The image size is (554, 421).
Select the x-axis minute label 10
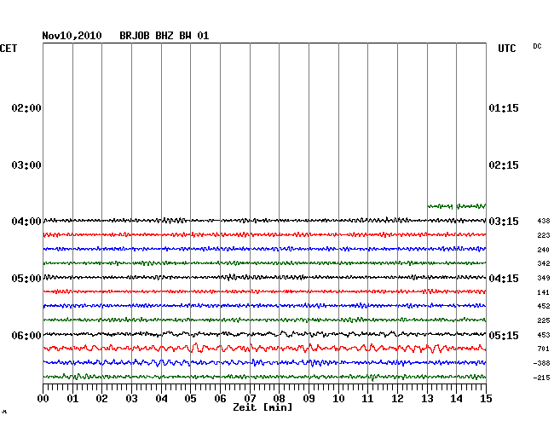(338, 399)
